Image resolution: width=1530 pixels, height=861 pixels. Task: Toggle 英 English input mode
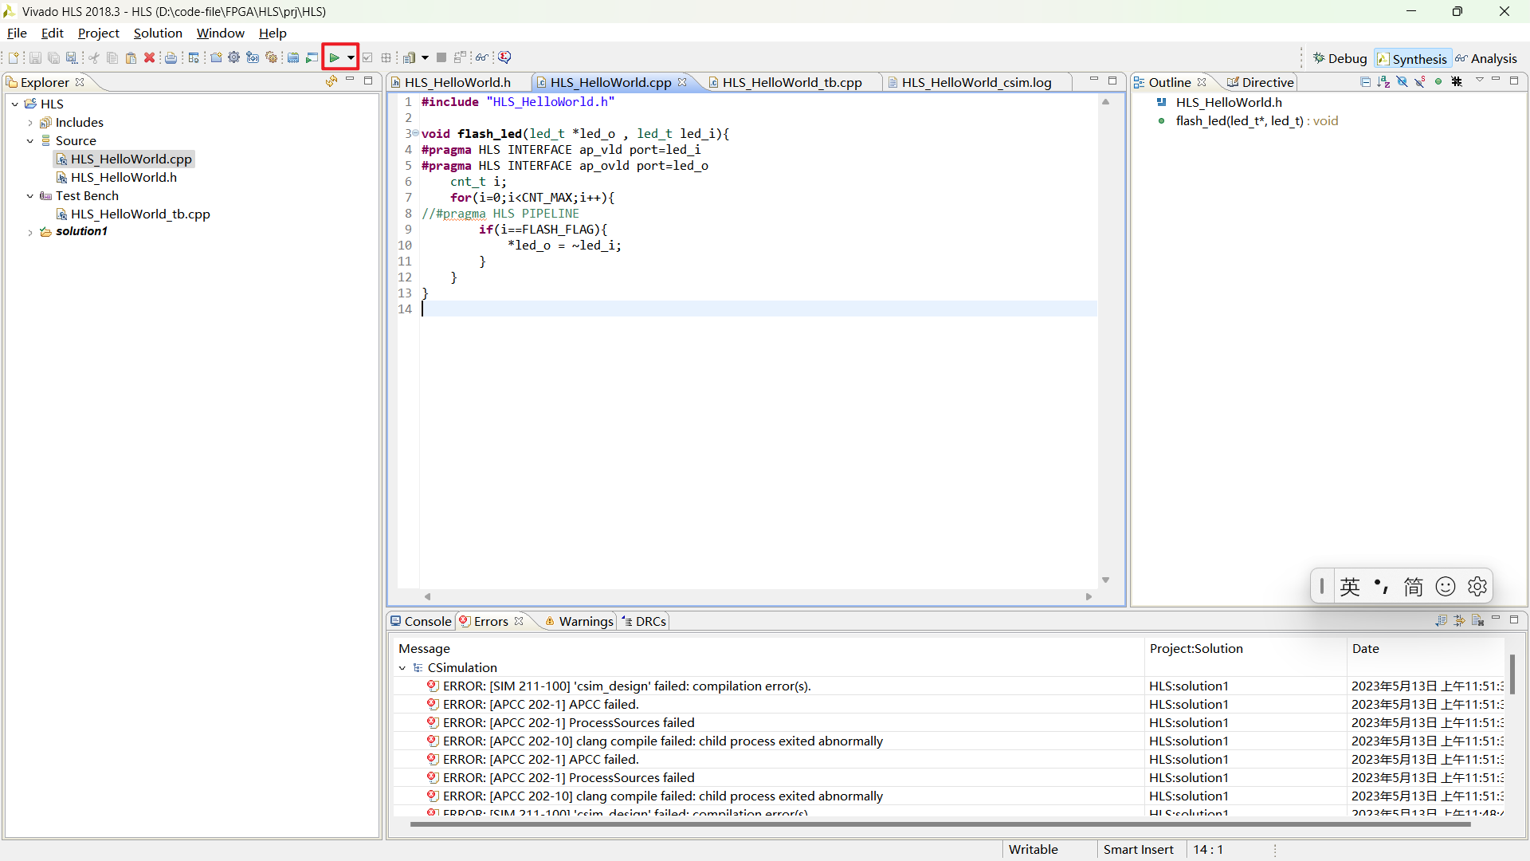click(x=1350, y=587)
